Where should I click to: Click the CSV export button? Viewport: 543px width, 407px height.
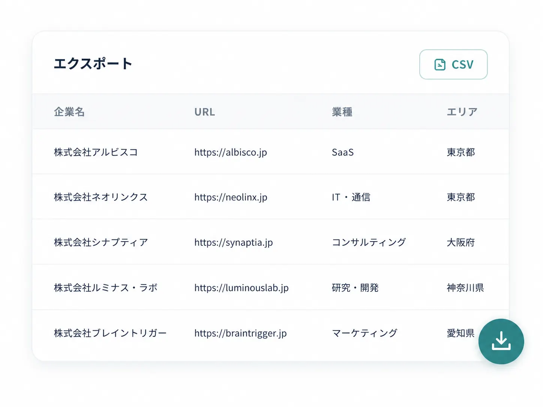coord(453,64)
